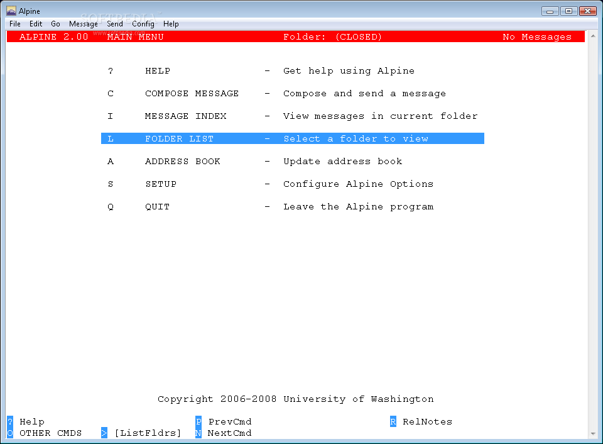Click the Alpine app icon in title bar
Screen dimensions: 603x444
click(x=11, y=11)
